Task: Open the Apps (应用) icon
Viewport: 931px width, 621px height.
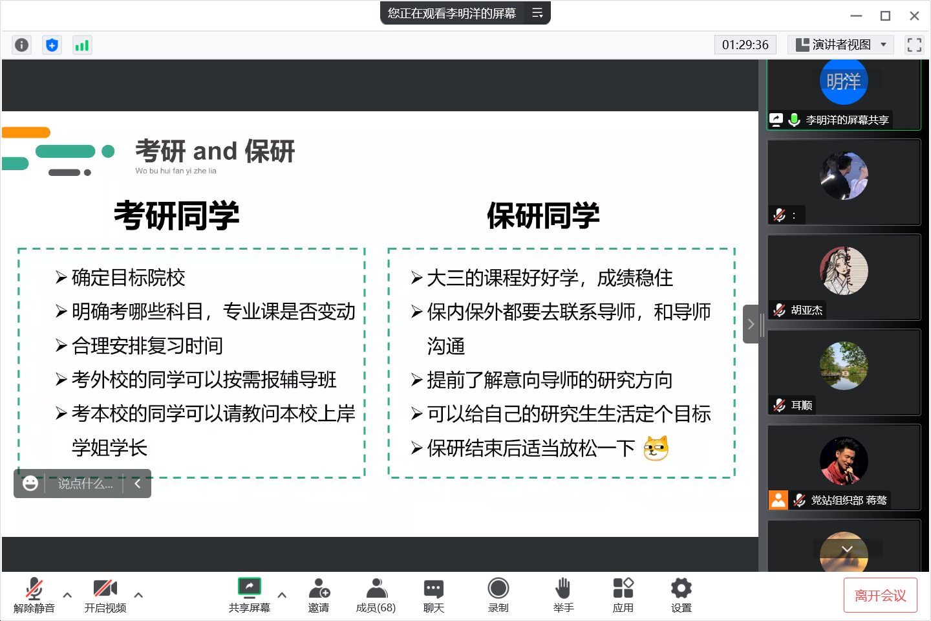Action: 623,595
